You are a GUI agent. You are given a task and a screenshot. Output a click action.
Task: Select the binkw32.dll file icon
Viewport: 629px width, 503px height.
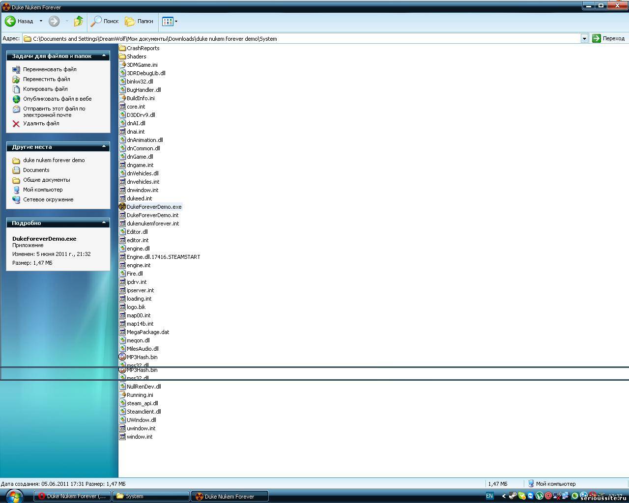tap(122, 82)
